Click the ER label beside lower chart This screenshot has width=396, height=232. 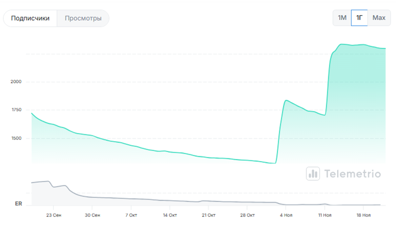pos(18,204)
